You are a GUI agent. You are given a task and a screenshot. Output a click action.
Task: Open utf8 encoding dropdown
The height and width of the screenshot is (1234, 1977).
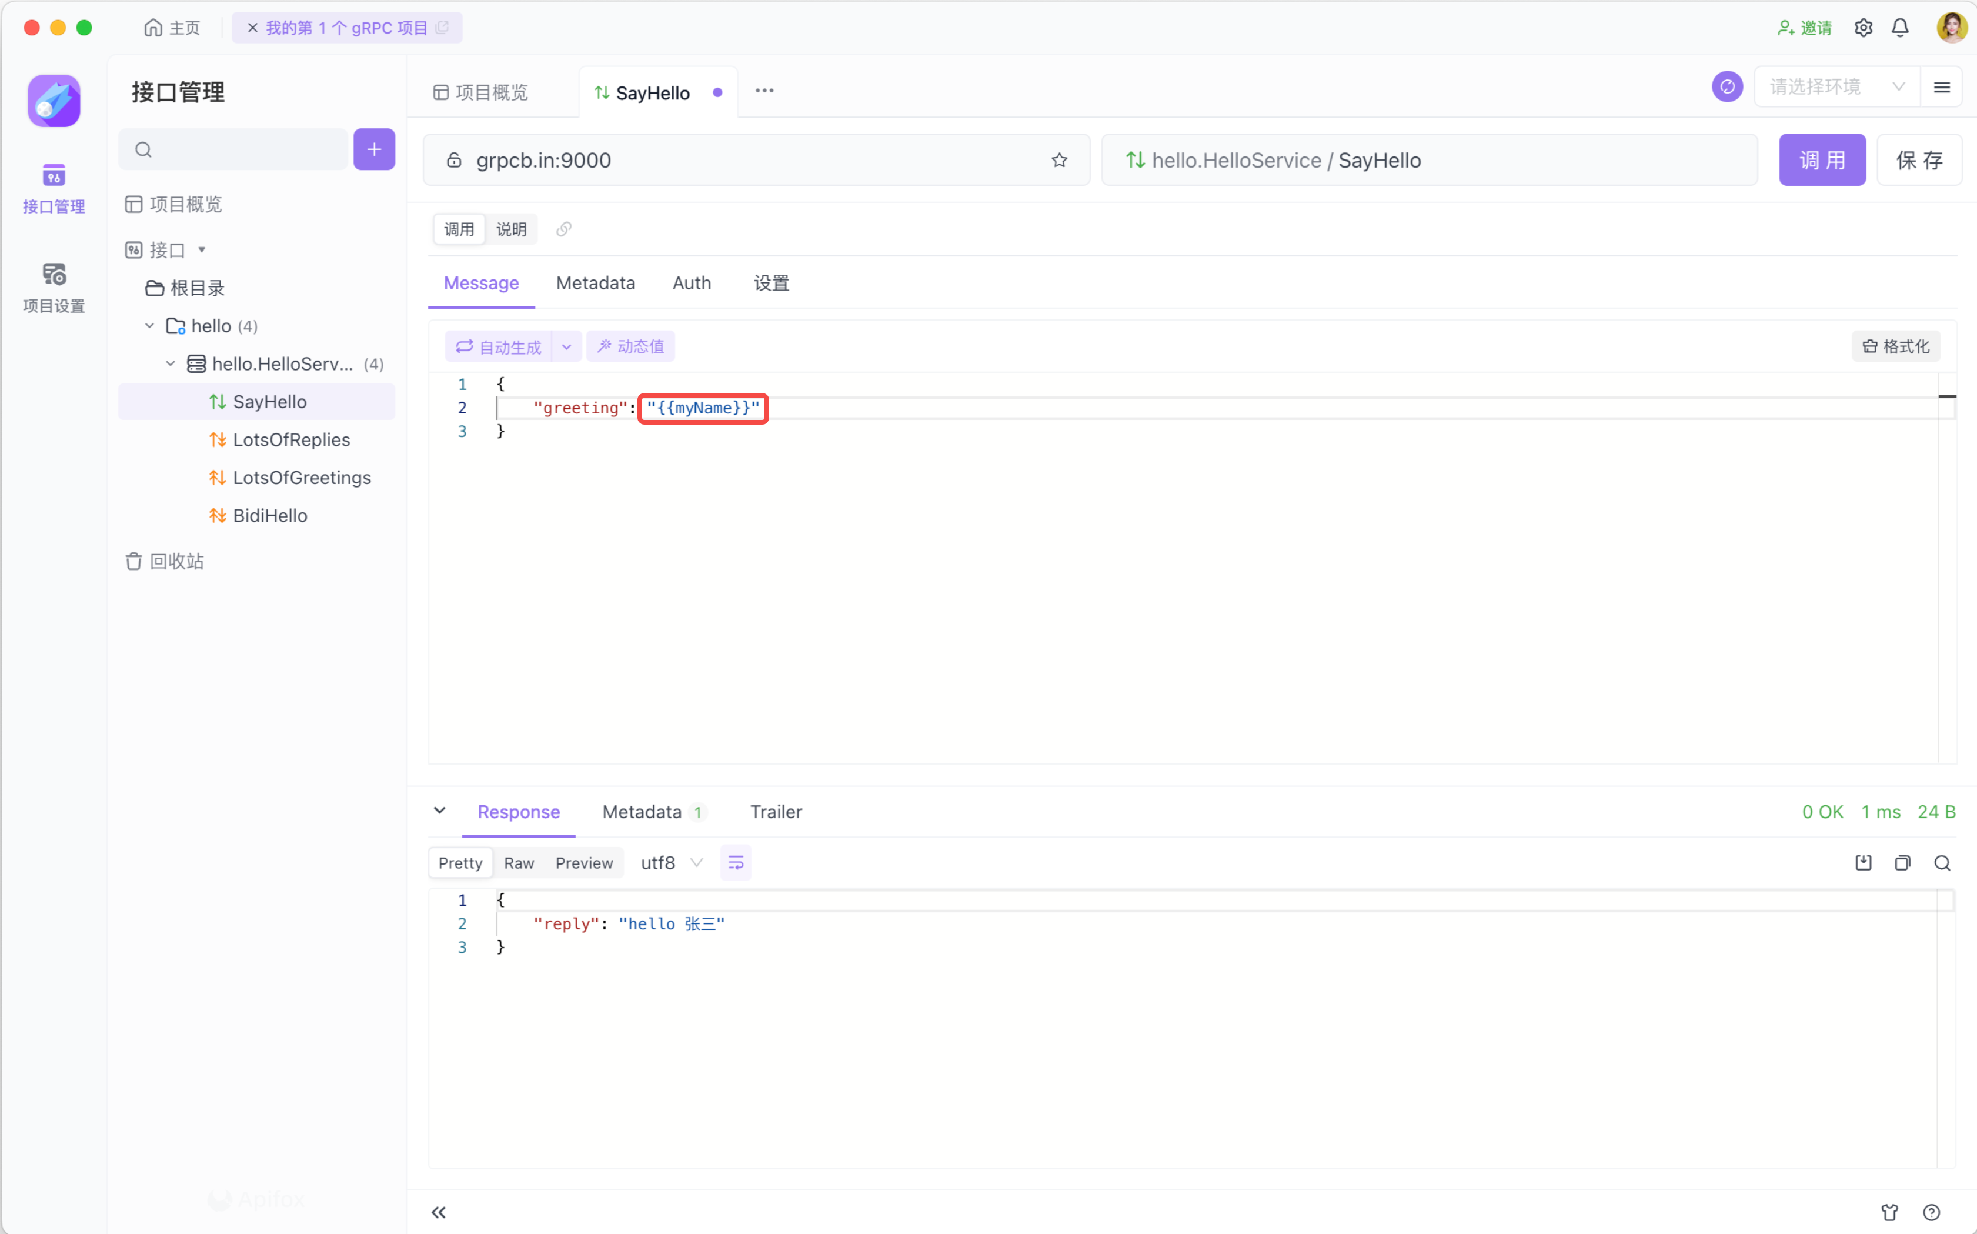point(671,863)
